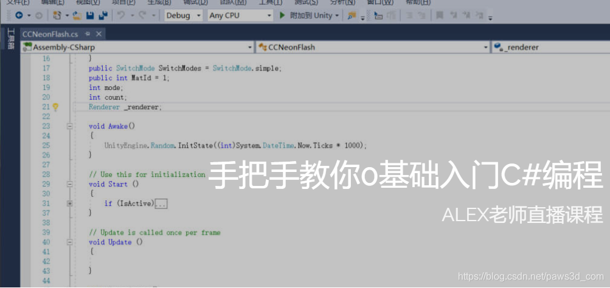Click the File menu (F)

click(18, 2)
